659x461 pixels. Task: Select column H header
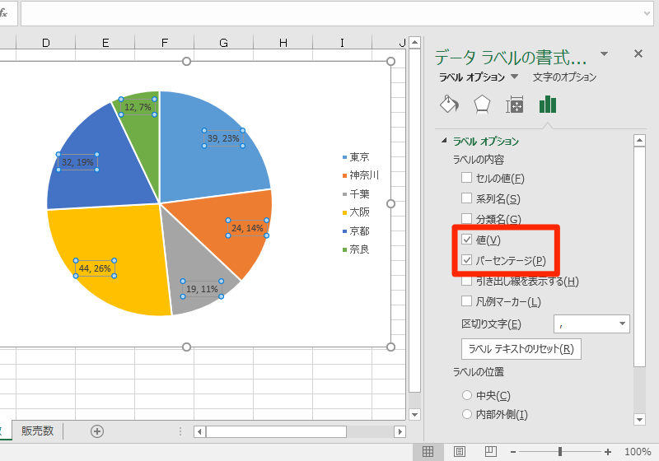[283, 43]
